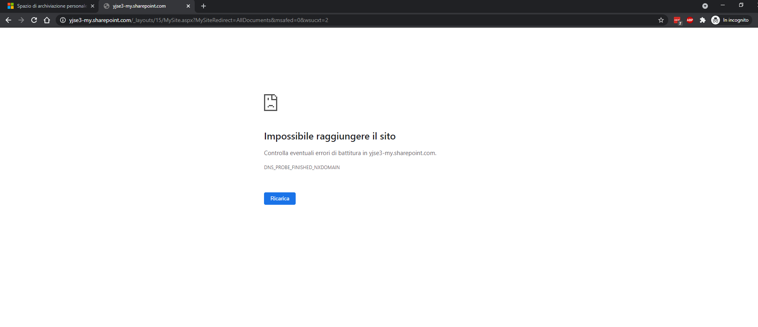Go back to the previous page
Image resolution: width=758 pixels, height=327 pixels.
tap(8, 20)
